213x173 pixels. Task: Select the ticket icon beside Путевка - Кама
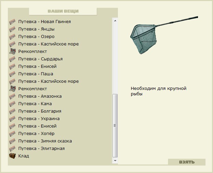12,104
